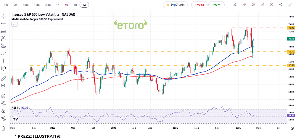Click the sell button S 72.01
This screenshot has height=139, width=296.
pyautogui.click(x=199, y=5)
